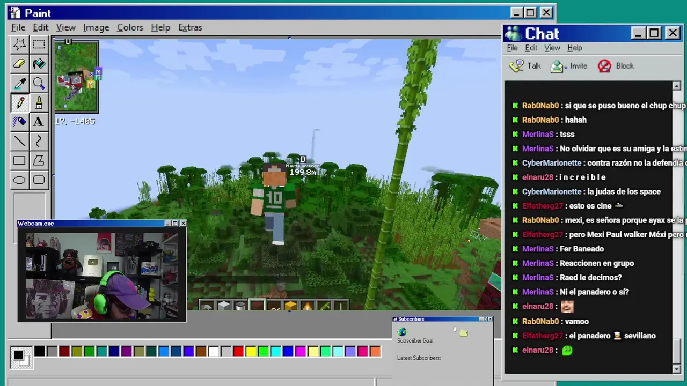
Task: Select the brown palette swatch
Action: tap(201, 352)
